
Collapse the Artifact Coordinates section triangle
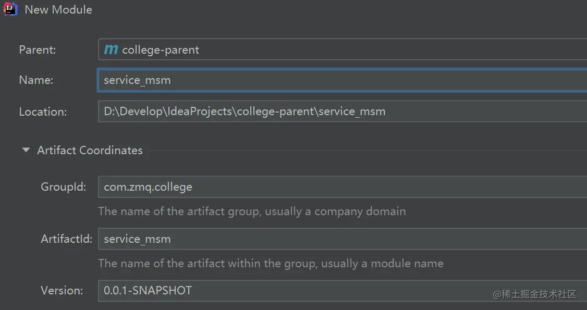pyautogui.click(x=26, y=150)
